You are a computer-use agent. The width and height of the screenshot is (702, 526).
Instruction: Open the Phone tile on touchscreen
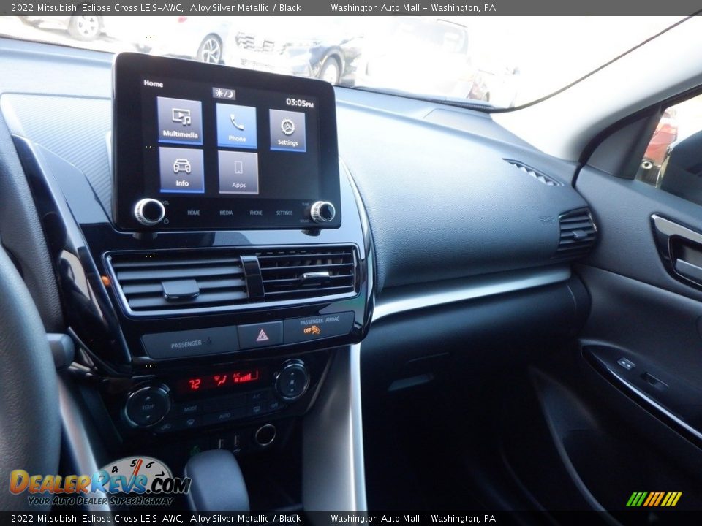pos(236,126)
